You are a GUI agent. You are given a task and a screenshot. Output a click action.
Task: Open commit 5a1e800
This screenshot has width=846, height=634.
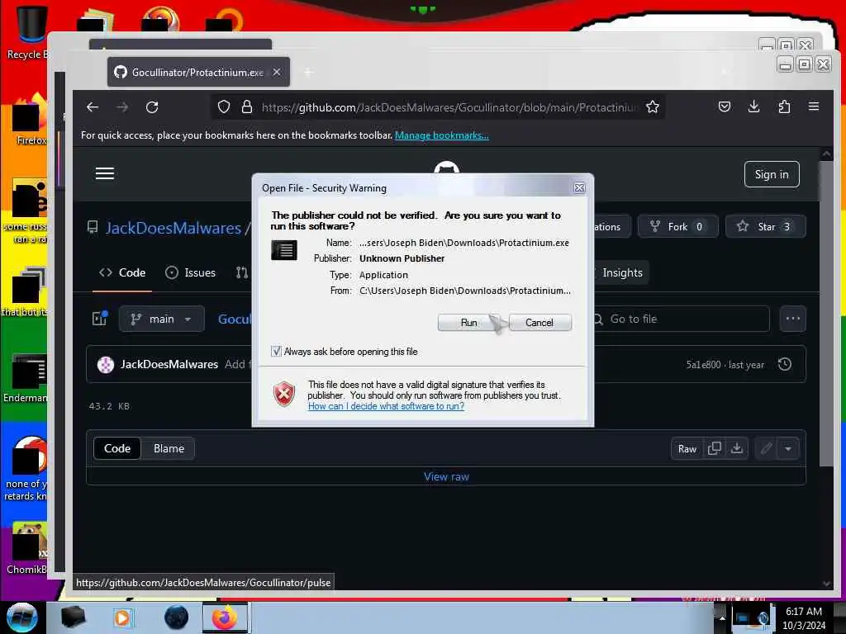coord(703,365)
